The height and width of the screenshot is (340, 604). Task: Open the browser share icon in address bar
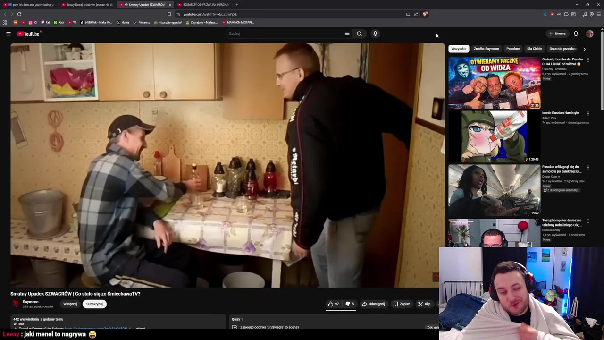416,14
